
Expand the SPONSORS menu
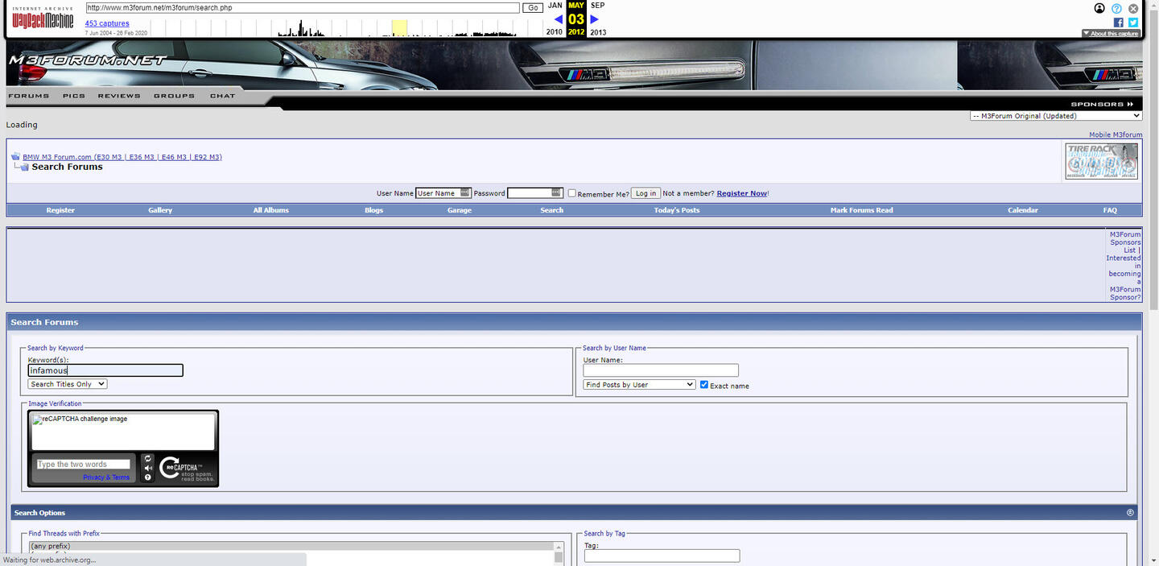[1102, 104]
